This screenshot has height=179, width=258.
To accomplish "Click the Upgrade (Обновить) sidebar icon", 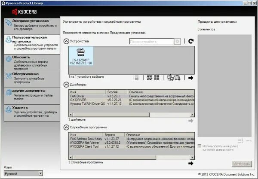I will click(x=9, y=59).
